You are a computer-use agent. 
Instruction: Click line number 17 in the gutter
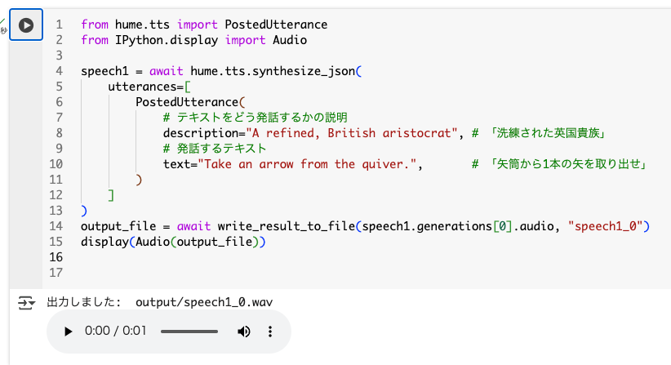pos(56,273)
